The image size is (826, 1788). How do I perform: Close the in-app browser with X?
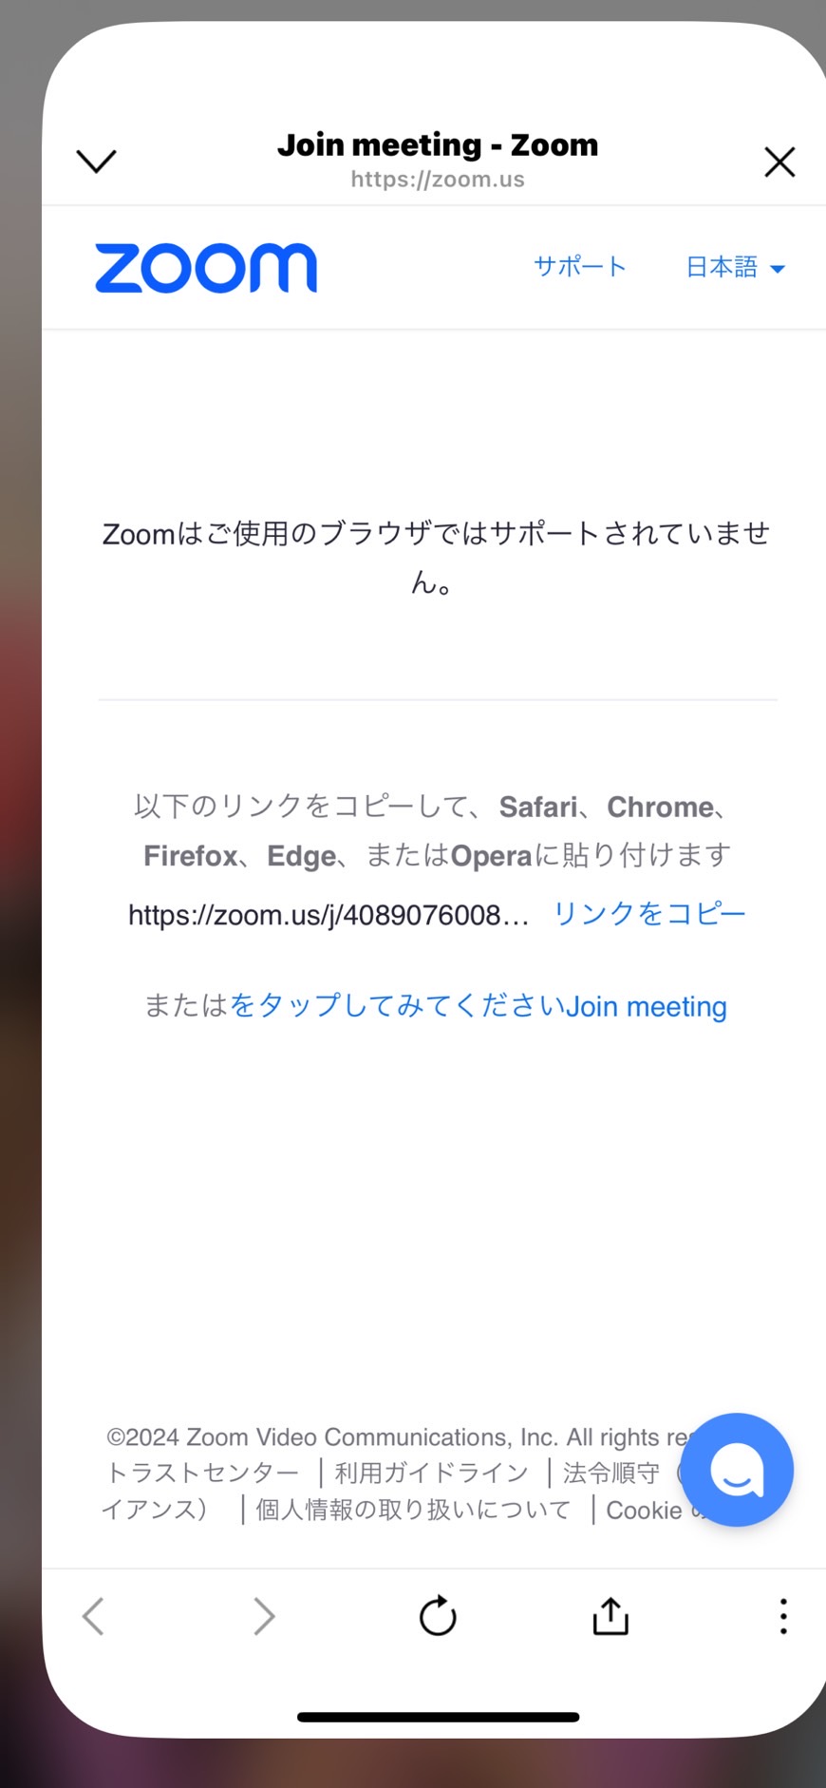click(779, 162)
